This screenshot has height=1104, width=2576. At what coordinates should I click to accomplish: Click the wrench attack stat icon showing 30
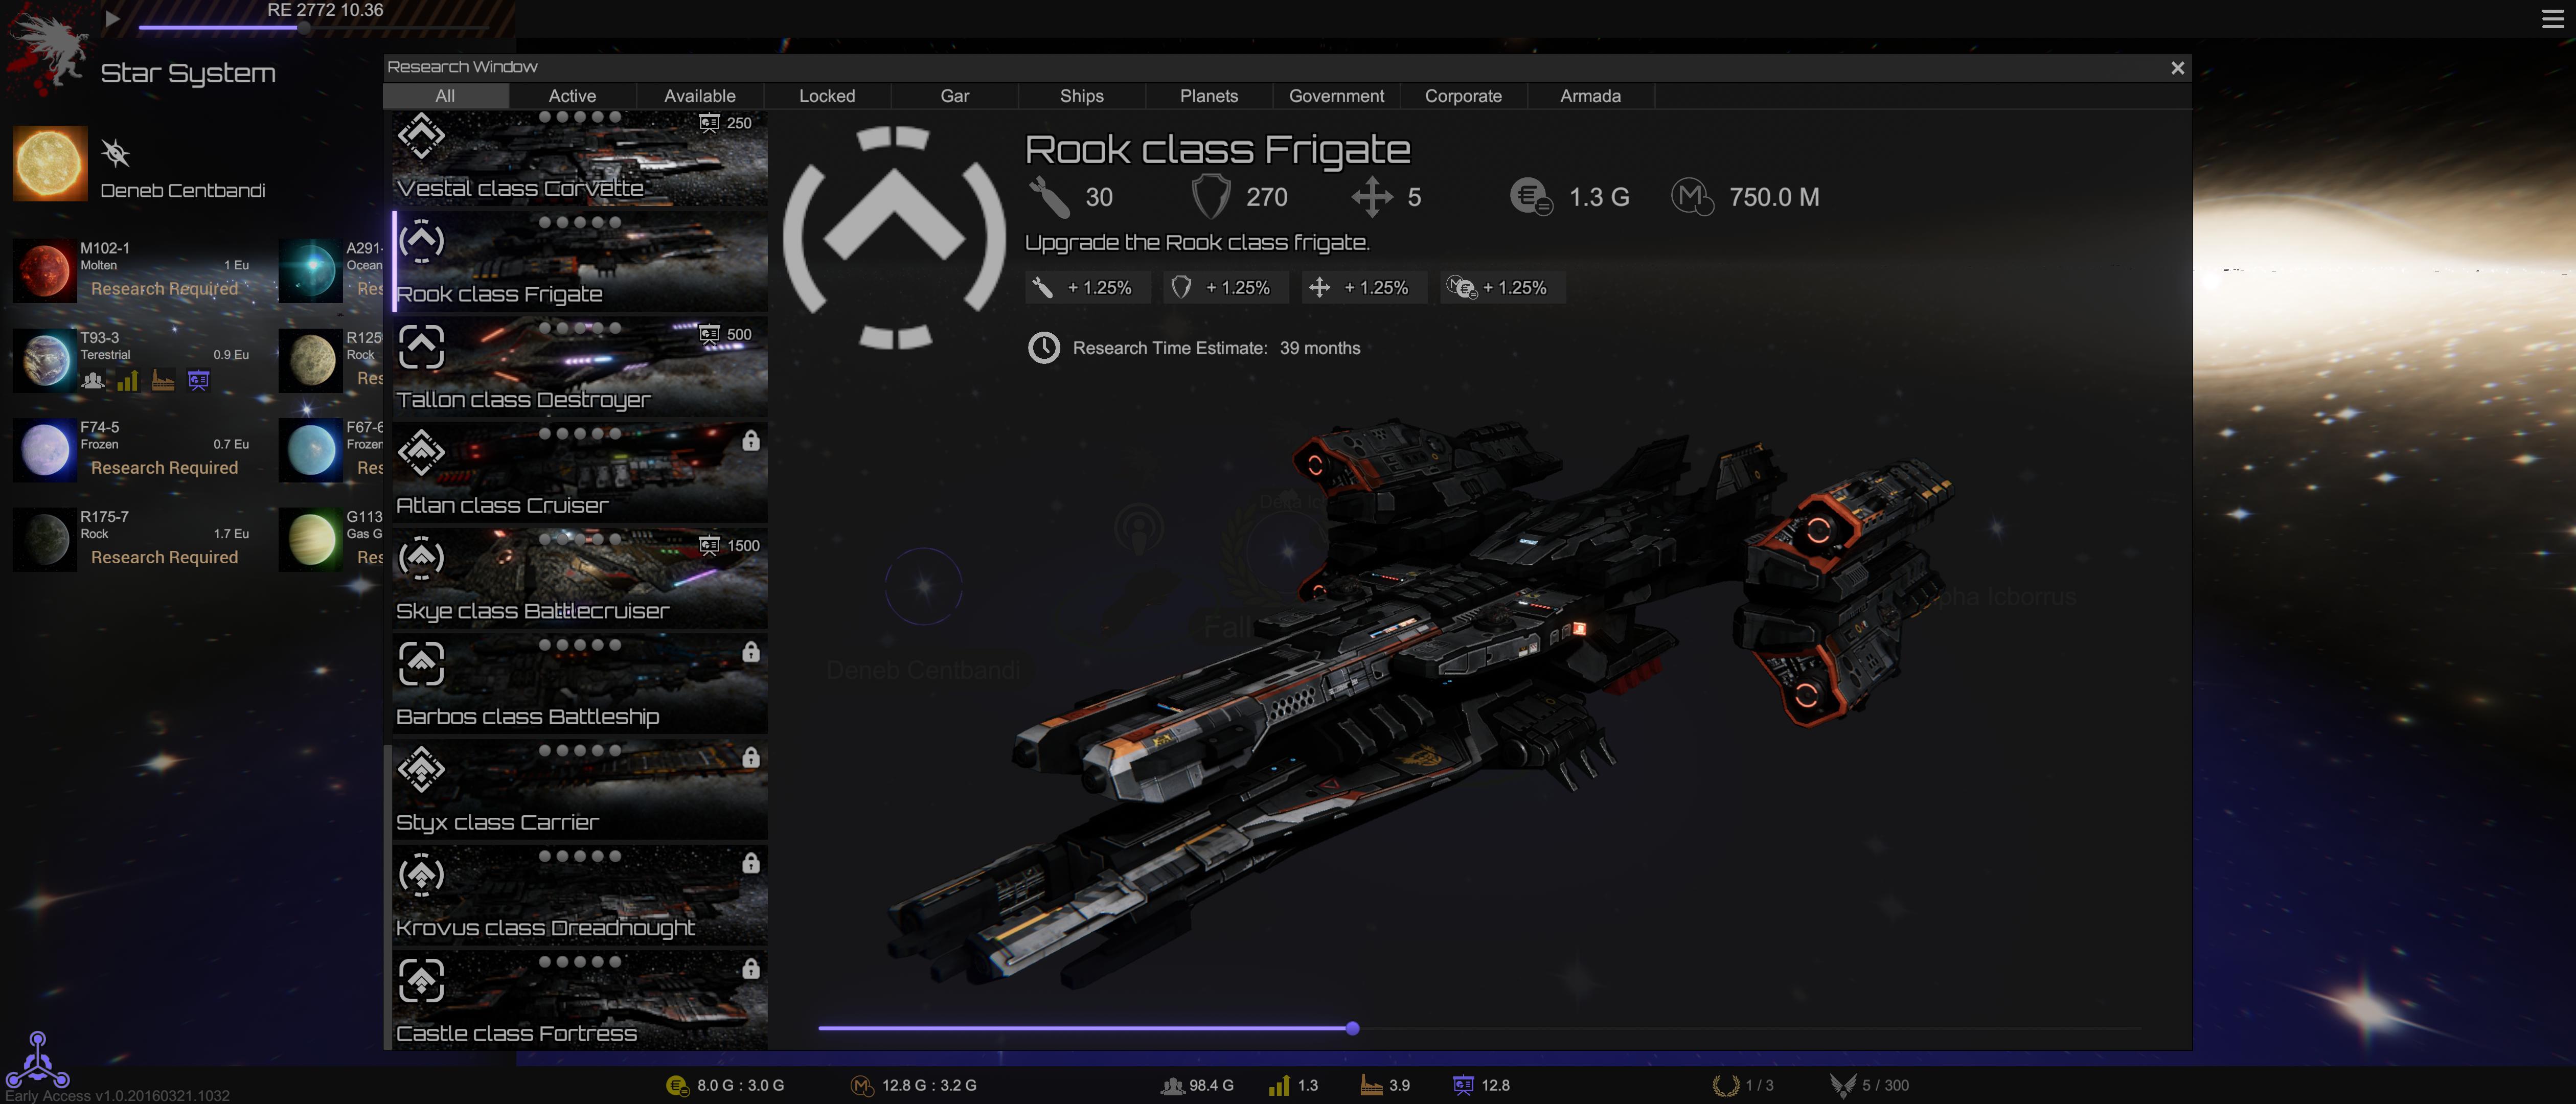pyautogui.click(x=1049, y=197)
